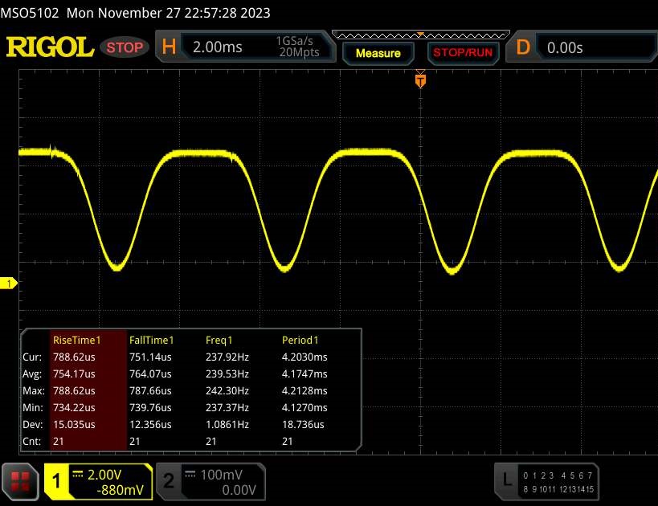Click RiseTime1 current value 788.62us
Image resolution: width=658 pixels, height=506 pixels.
[x=74, y=357]
